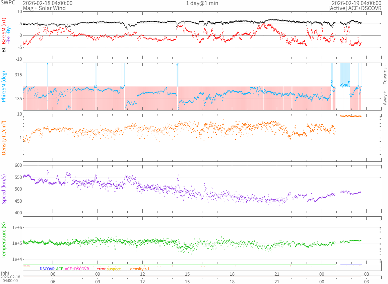Open the '1 day@1 min' timespan selector
The image size is (388, 284).
[202, 3]
